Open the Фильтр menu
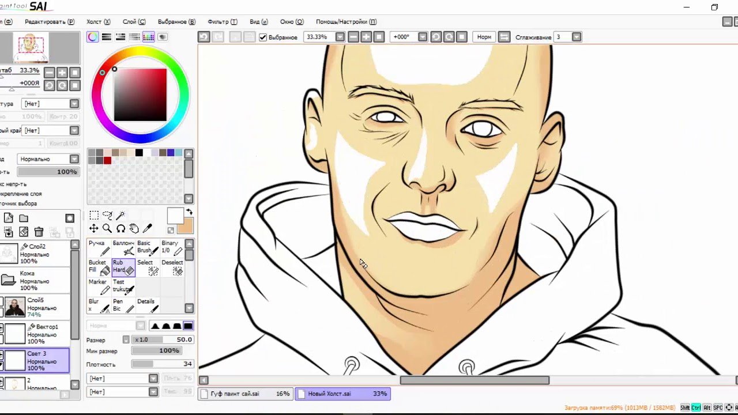The height and width of the screenshot is (415, 738). tap(222, 22)
